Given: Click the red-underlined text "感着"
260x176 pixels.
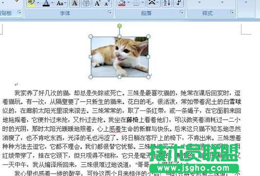Looking at the screenshot, I should tap(115, 129).
